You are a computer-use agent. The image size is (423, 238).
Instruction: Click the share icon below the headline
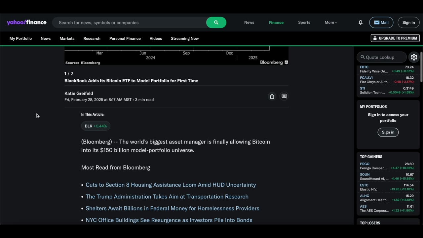click(272, 96)
